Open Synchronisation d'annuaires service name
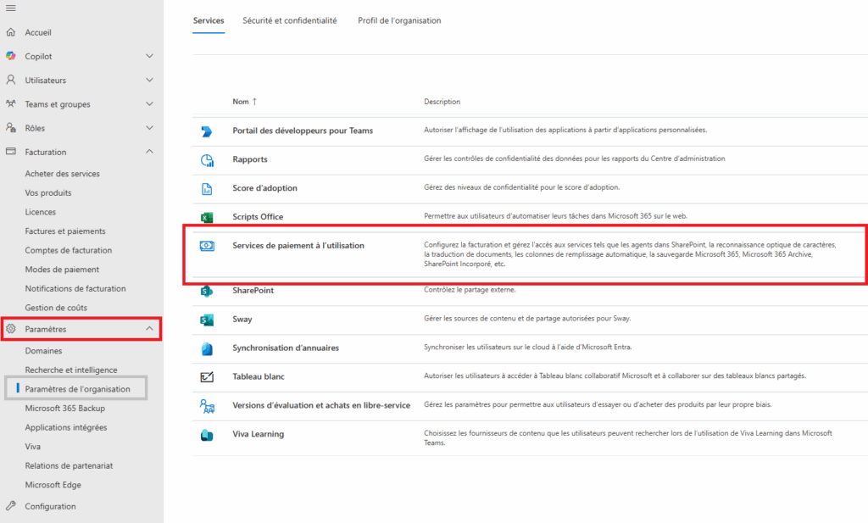Viewport: 868px width, 523px height. pos(286,348)
